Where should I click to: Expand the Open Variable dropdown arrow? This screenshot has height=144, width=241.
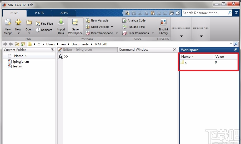click(112, 27)
